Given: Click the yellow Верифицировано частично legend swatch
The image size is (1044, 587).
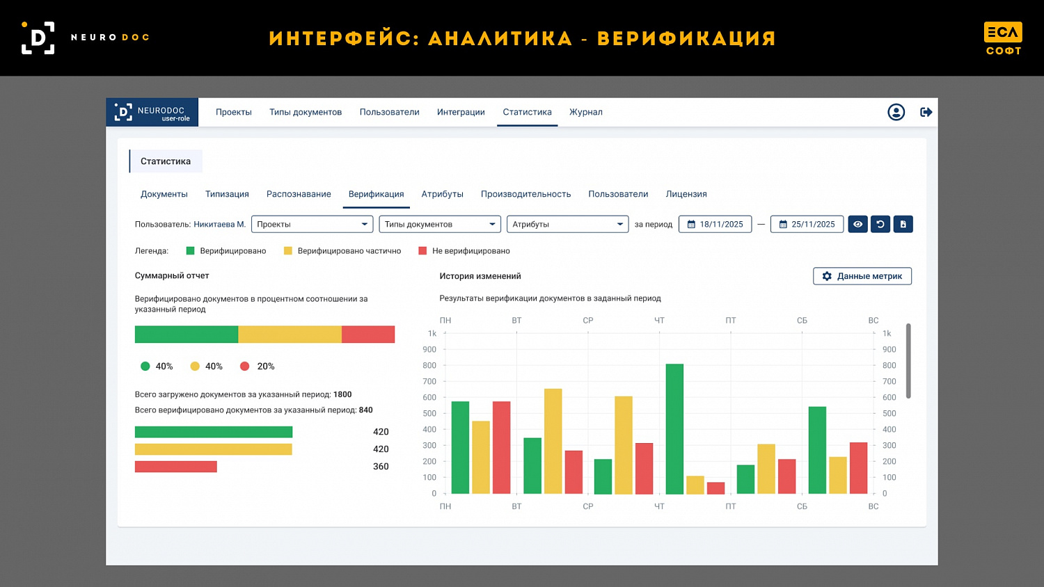Looking at the screenshot, I should tap(288, 251).
